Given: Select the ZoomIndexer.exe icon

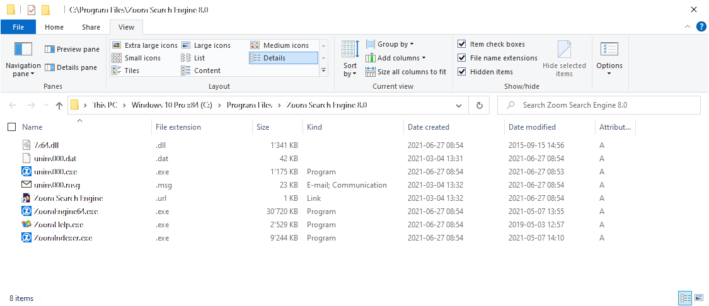Looking at the screenshot, I should [26, 237].
